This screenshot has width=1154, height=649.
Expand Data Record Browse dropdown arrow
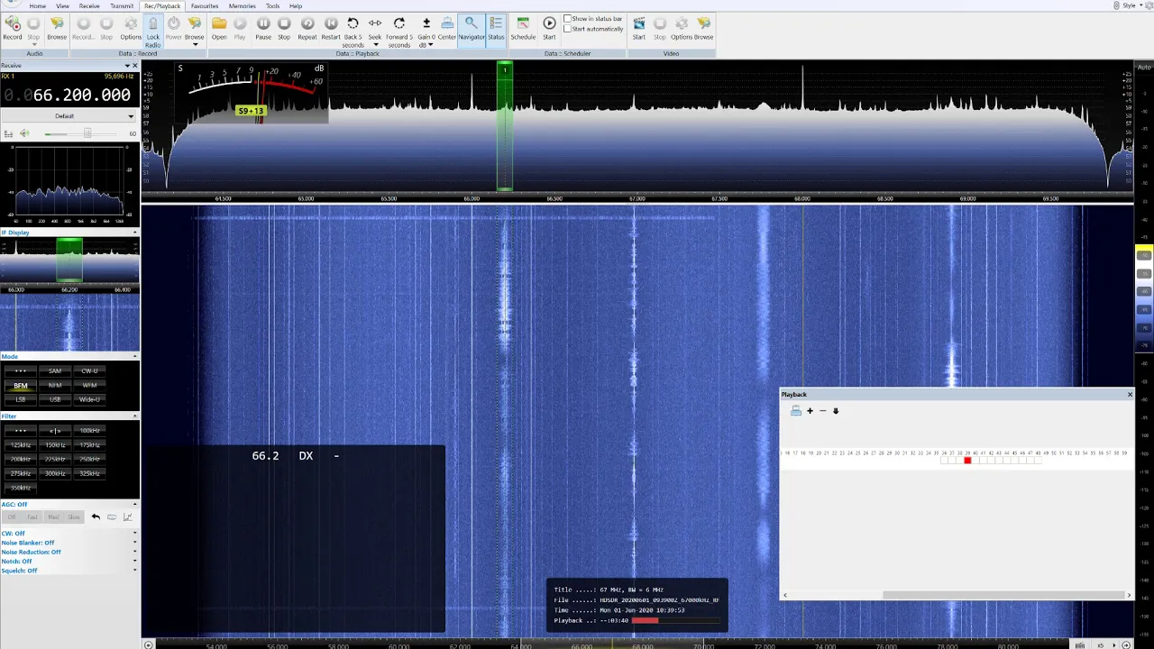pos(195,44)
